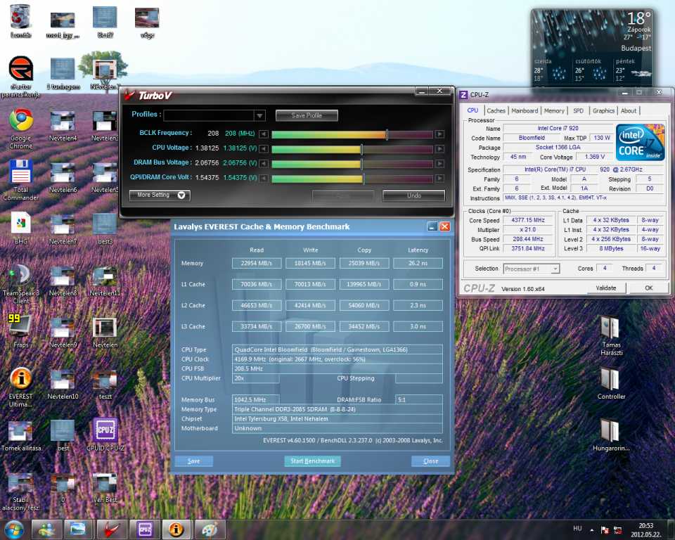This screenshot has height=540, width=675.
Task: Expand More Setting in TurboV
Action: [x=160, y=195]
